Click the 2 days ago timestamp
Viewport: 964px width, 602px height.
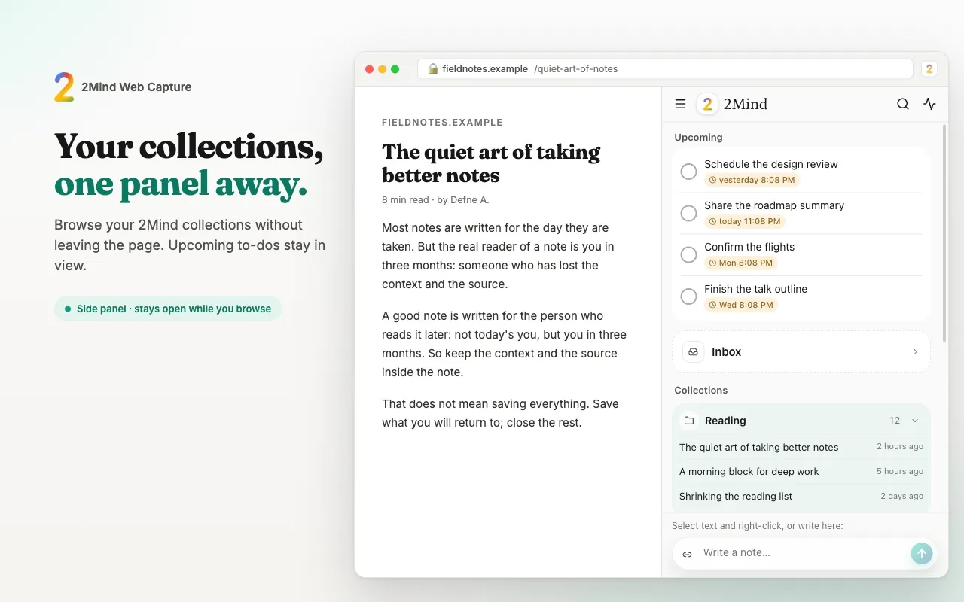click(x=901, y=496)
